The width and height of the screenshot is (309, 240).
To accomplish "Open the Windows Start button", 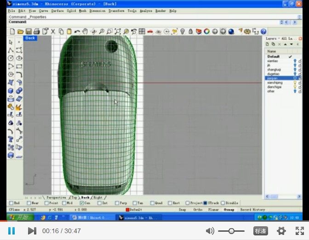I will [20, 218].
